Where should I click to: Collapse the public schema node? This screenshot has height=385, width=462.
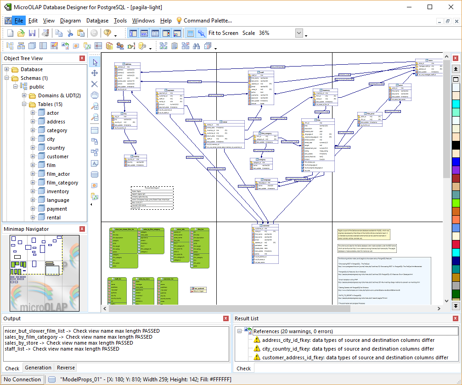click(16, 87)
